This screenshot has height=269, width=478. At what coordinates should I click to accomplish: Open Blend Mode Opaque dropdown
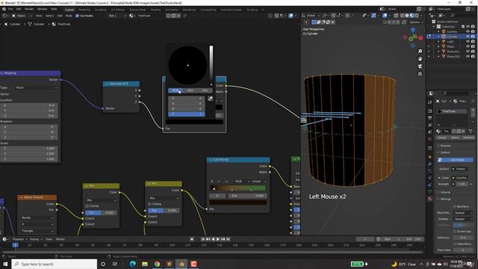point(463,212)
